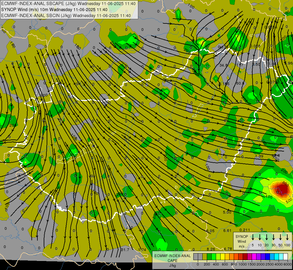293x270 pixels.
Task: Click the '6.61' CIN value on the map
Action: click(227, 231)
